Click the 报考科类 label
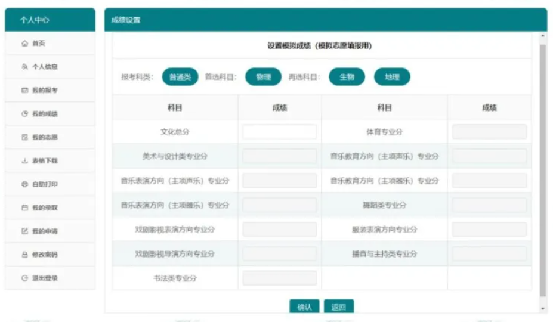 137,76
